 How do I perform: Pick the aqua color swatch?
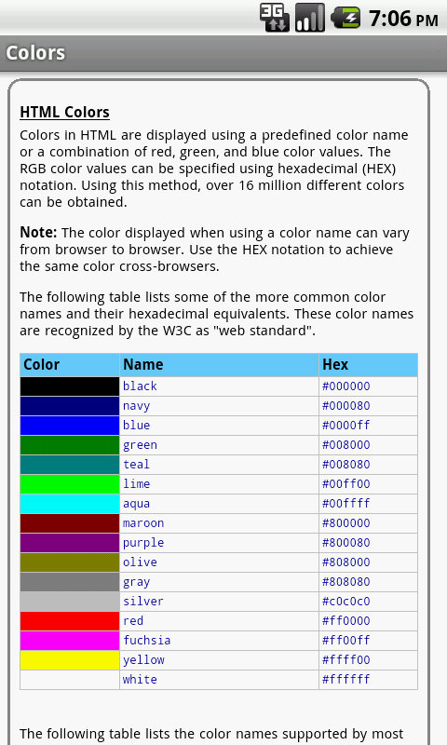(69, 503)
